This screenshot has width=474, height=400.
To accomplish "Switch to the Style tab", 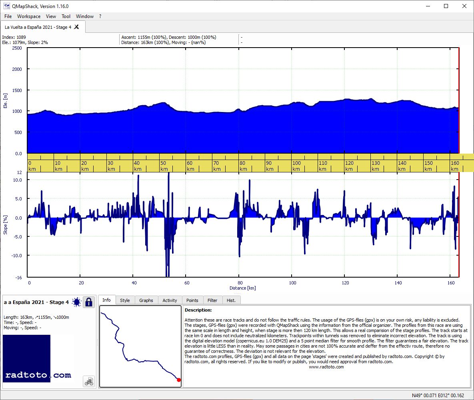I will pos(125,300).
